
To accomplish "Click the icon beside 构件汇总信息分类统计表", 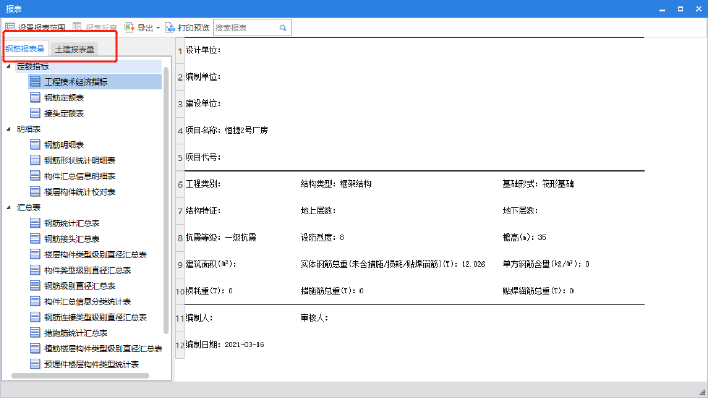I will pyautogui.click(x=35, y=301).
